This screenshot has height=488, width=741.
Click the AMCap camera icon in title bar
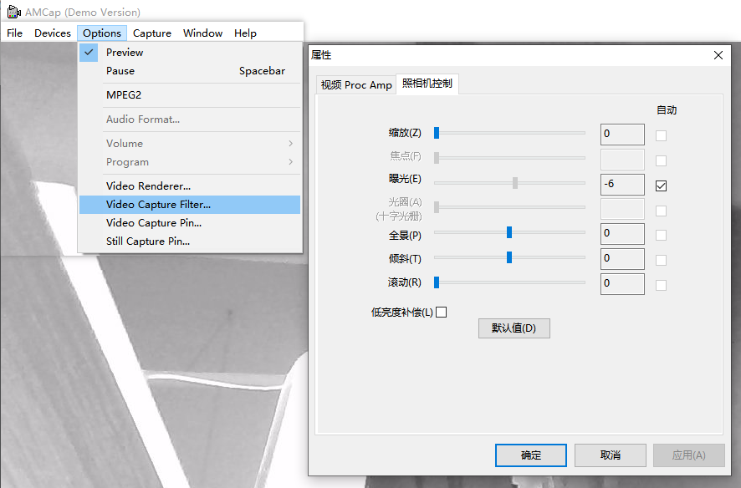point(13,12)
